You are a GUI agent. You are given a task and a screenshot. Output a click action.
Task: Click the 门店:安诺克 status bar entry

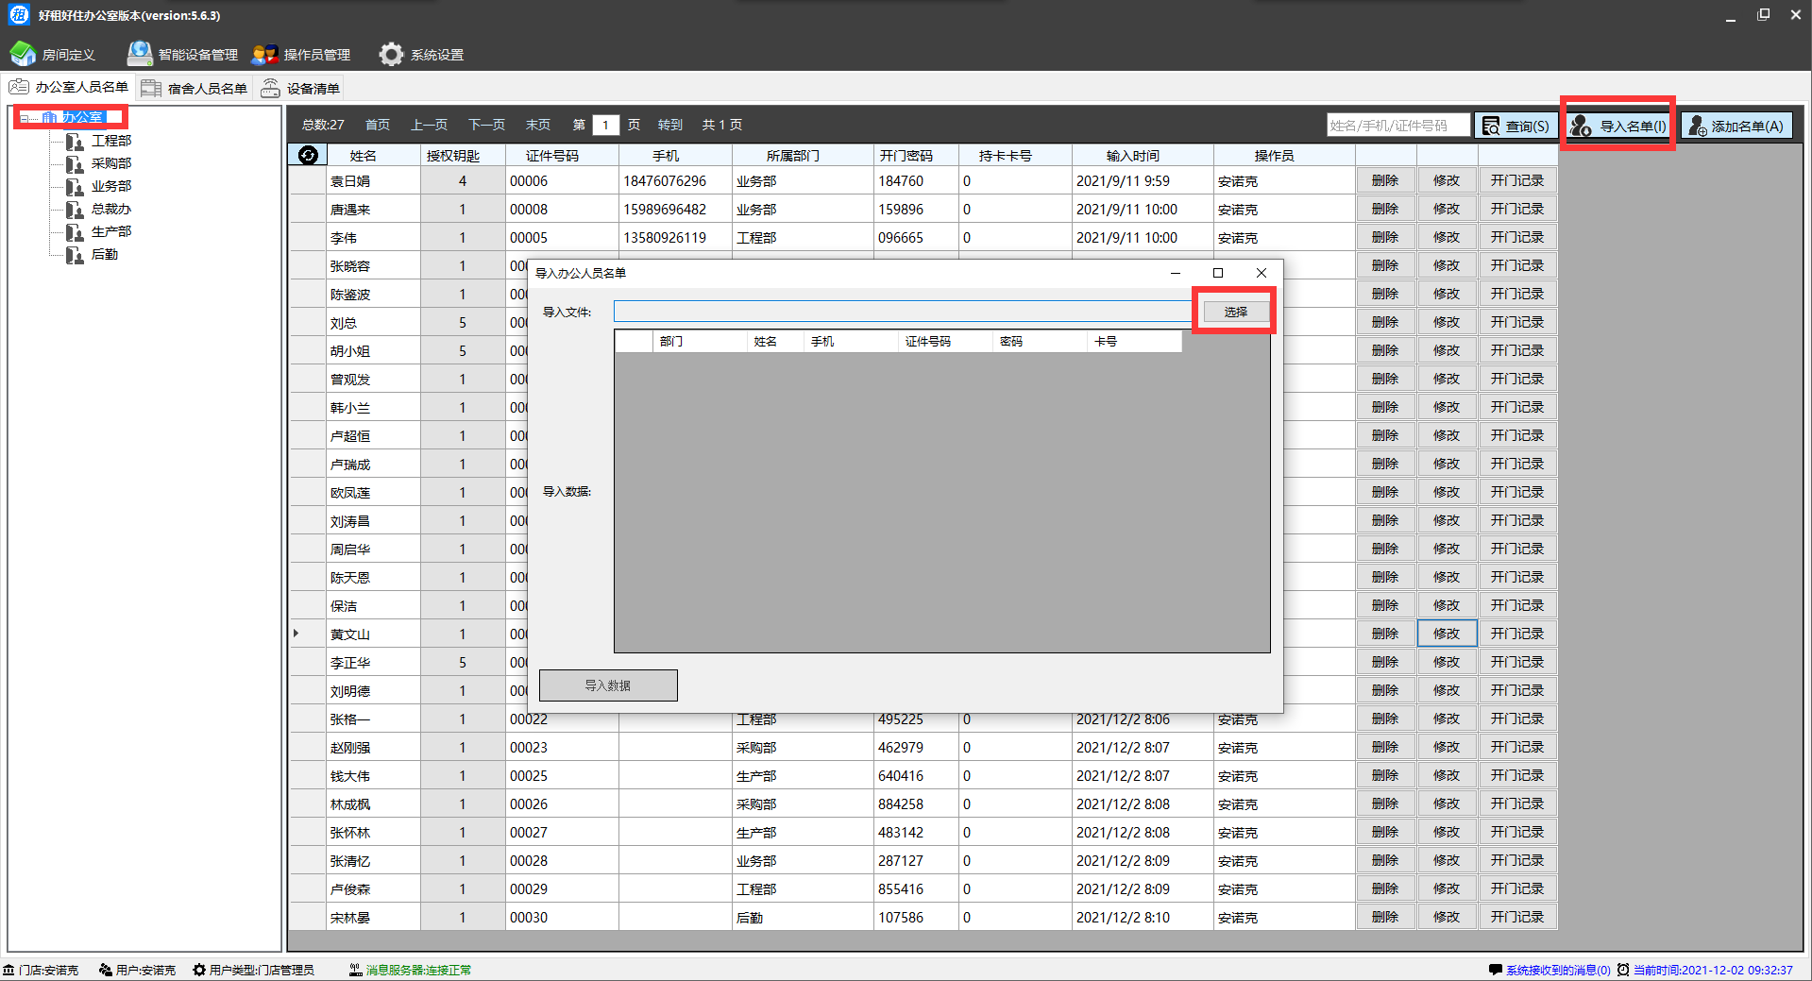[41, 970]
